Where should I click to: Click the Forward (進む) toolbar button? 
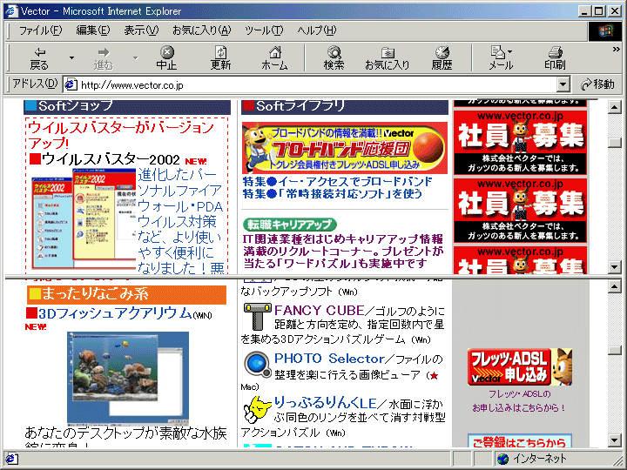tap(104, 58)
